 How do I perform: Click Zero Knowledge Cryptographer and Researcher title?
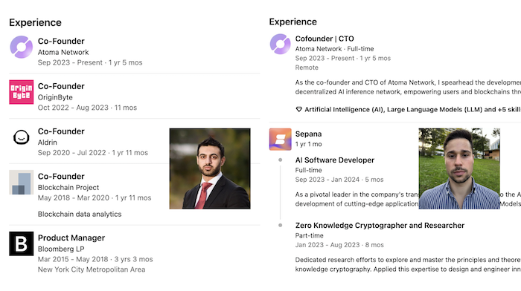click(380, 226)
